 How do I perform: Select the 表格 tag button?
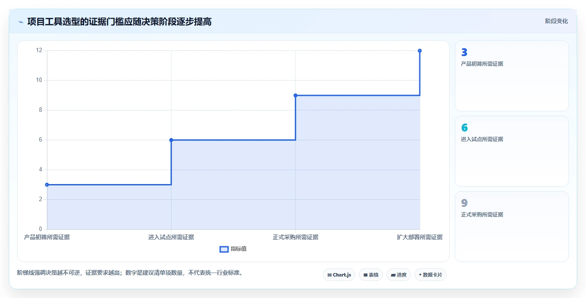tap(371, 275)
